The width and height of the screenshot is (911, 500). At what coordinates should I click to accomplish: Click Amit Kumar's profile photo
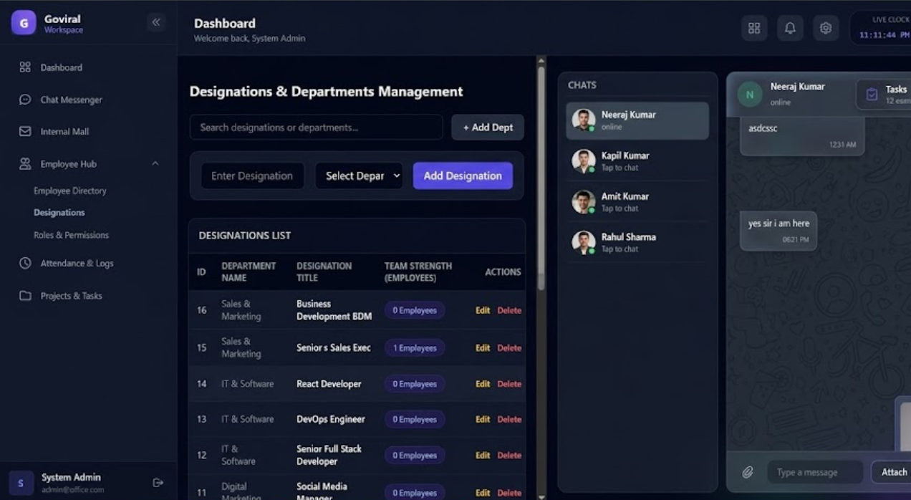[x=583, y=201]
